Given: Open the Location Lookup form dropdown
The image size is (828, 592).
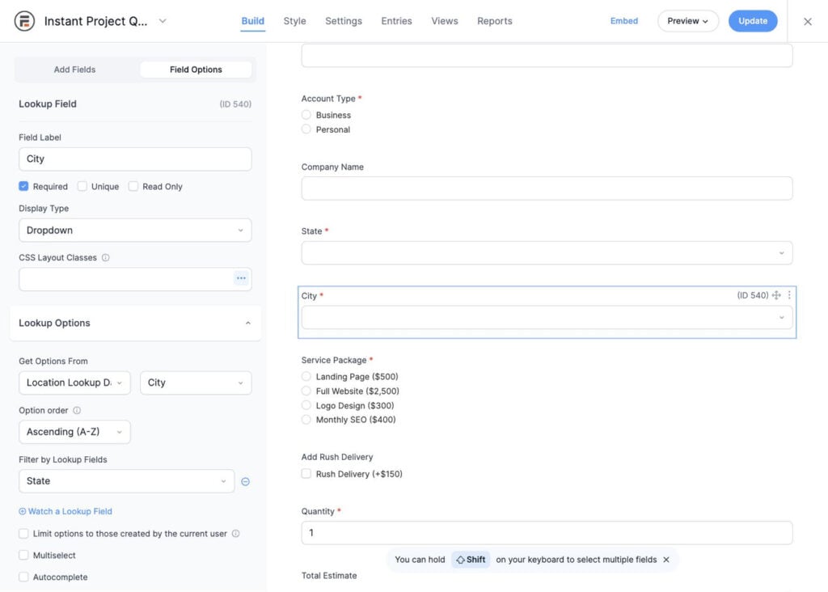Looking at the screenshot, I should (74, 383).
